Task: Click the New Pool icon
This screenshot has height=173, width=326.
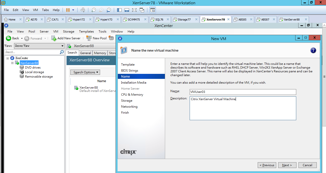Action: tap(89, 38)
